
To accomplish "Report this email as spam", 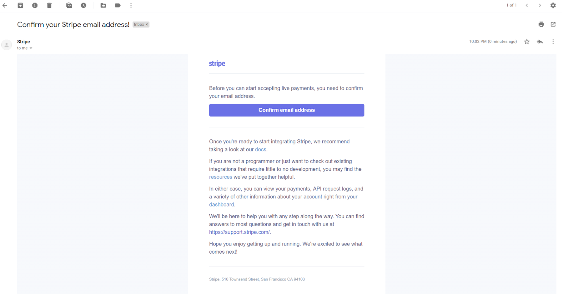I will pos(35,5).
